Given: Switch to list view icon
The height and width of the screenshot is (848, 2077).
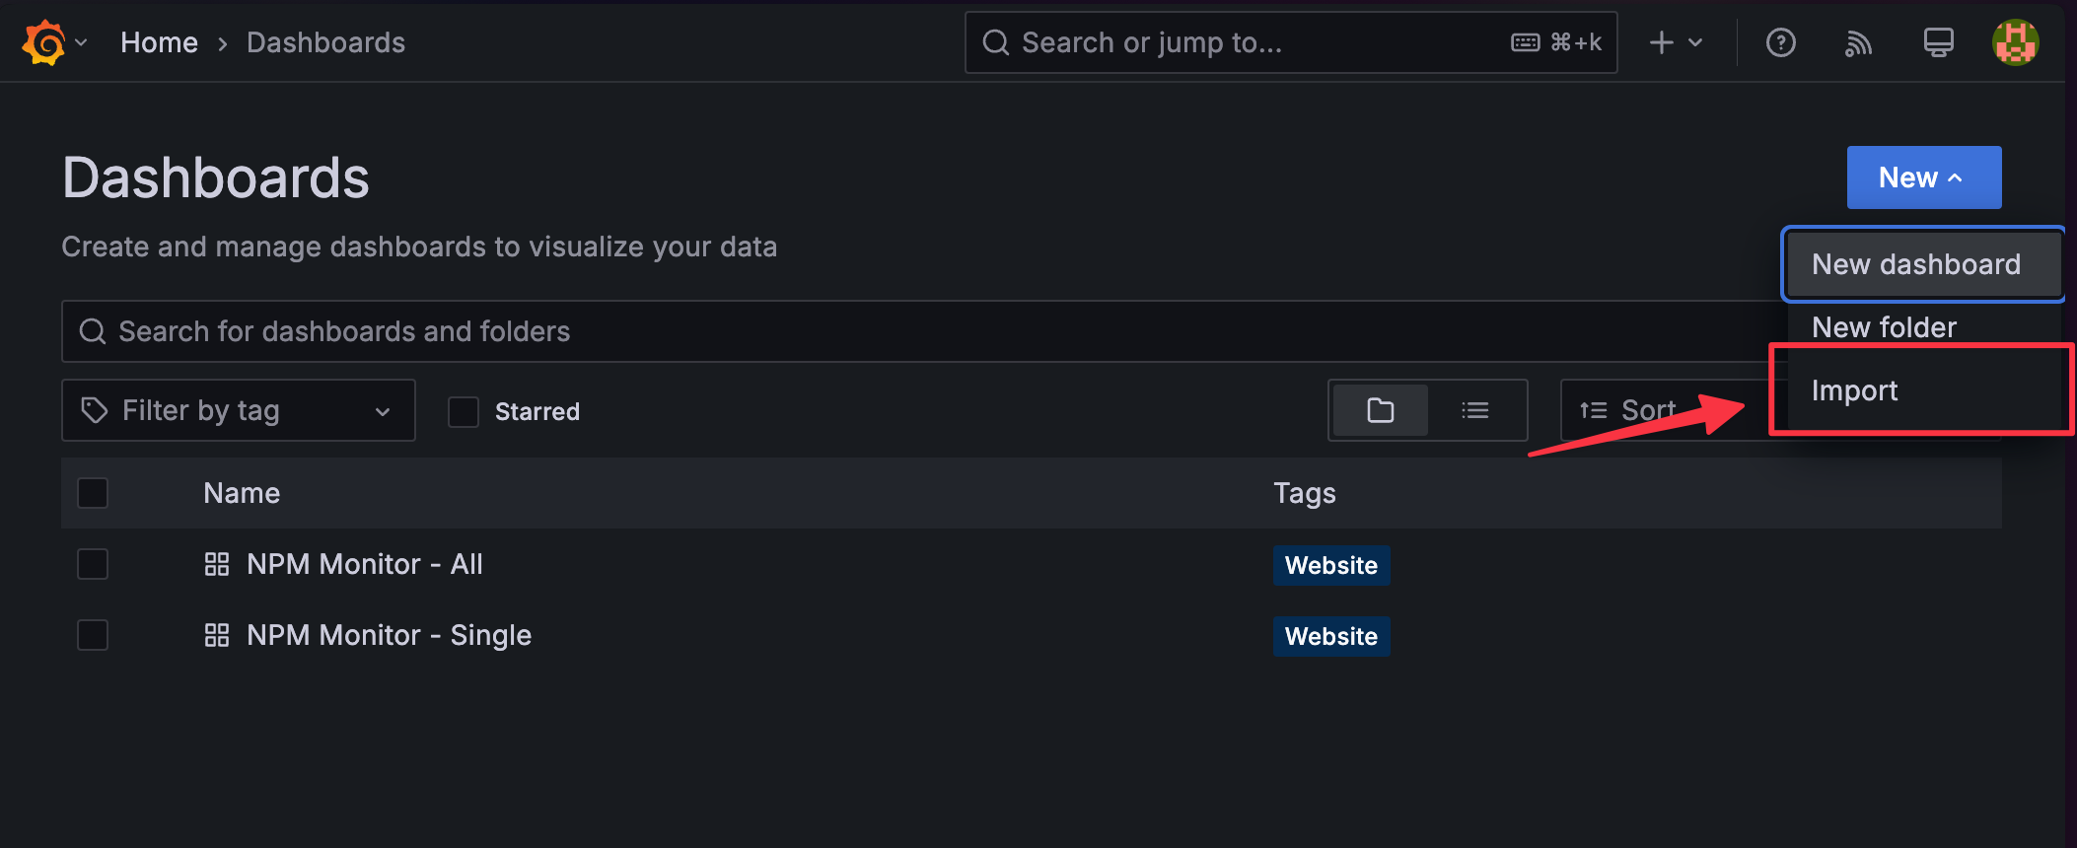Looking at the screenshot, I should tap(1474, 410).
